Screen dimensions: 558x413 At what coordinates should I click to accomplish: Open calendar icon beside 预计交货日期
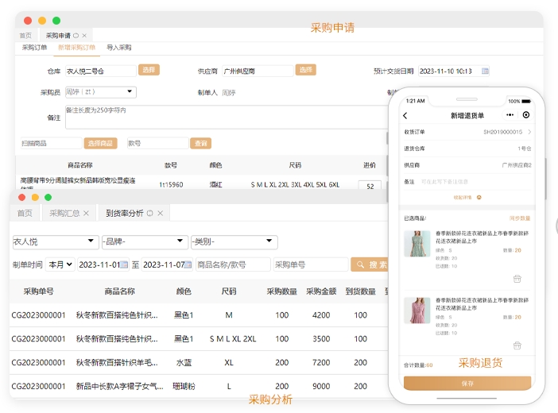click(x=485, y=71)
